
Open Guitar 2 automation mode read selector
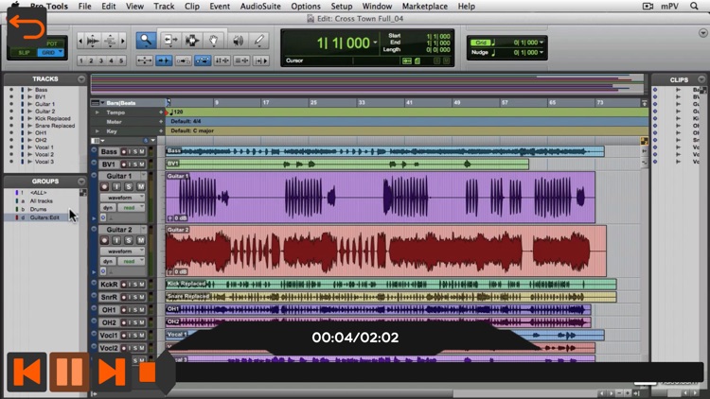[x=132, y=262]
